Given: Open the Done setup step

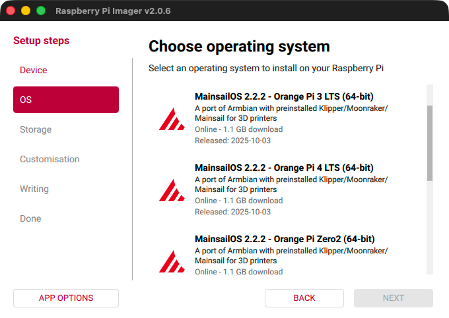Looking at the screenshot, I should (66, 218).
